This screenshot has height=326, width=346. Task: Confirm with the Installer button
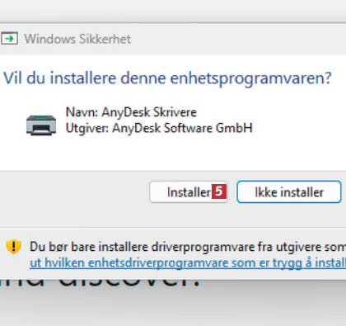[x=189, y=192]
